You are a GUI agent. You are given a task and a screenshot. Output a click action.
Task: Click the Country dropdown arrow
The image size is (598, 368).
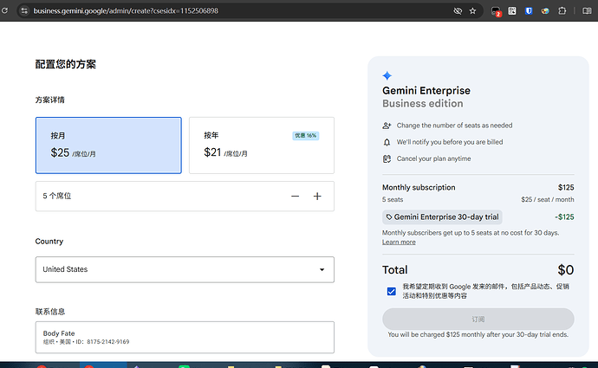tap(322, 269)
